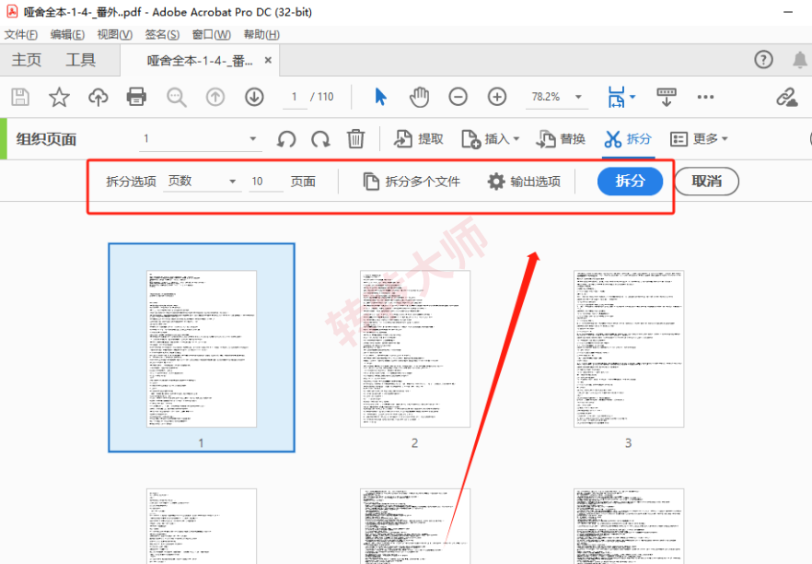The width and height of the screenshot is (812, 564).
Task: Switch to the 主页 tab
Action: [x=27, y=60]
